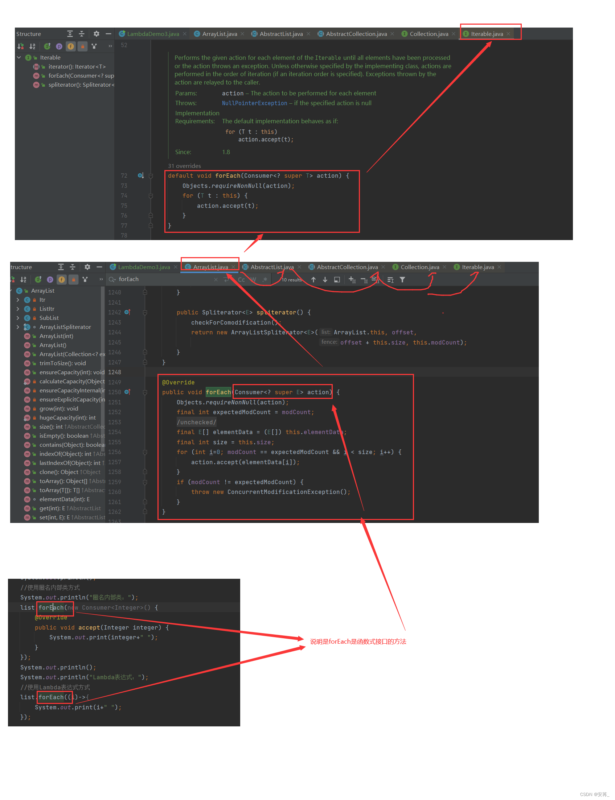
Task: Toggle Show non-public in top Structure toolbar
Action: point(82,46)
